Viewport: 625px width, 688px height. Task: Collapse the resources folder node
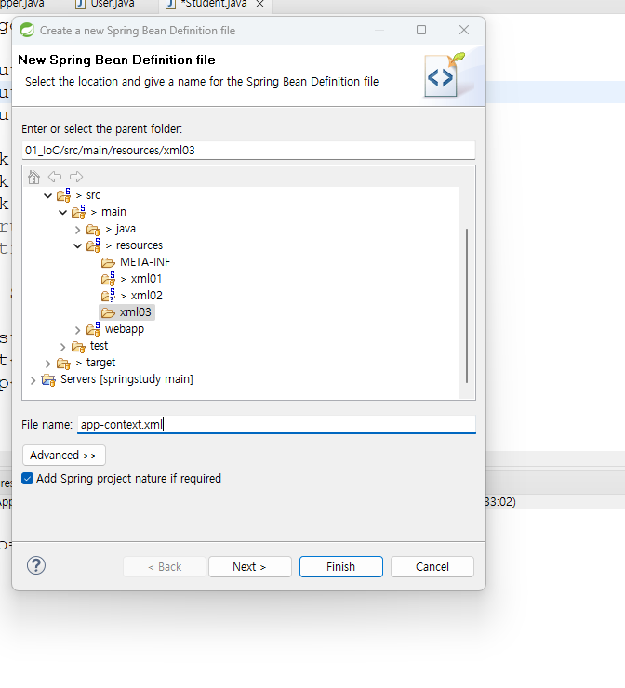coord(78,245)
